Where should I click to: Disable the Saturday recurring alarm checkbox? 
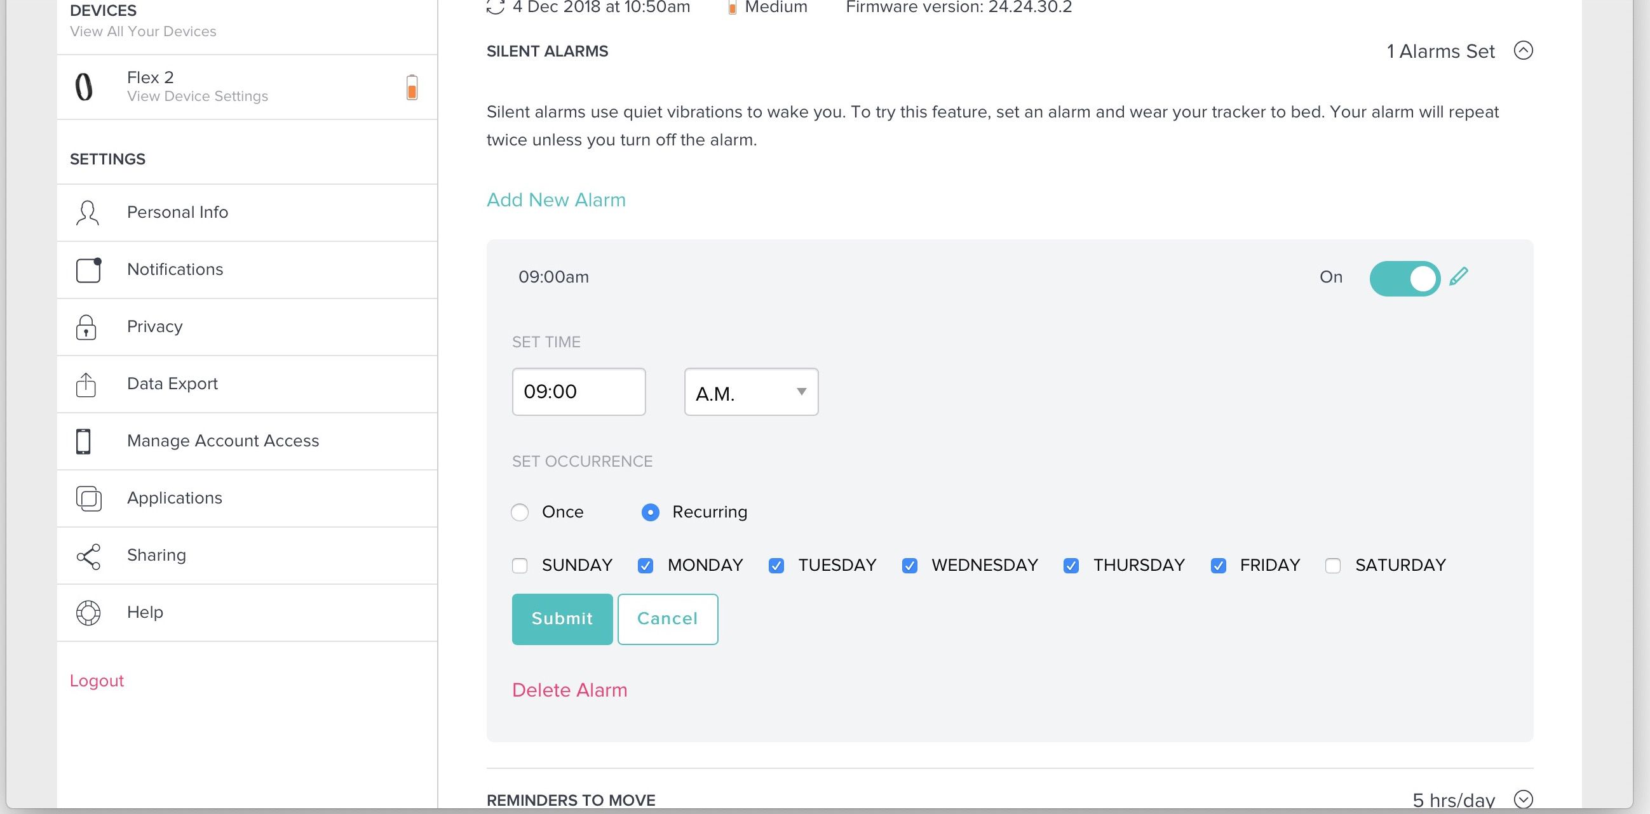1332,564
